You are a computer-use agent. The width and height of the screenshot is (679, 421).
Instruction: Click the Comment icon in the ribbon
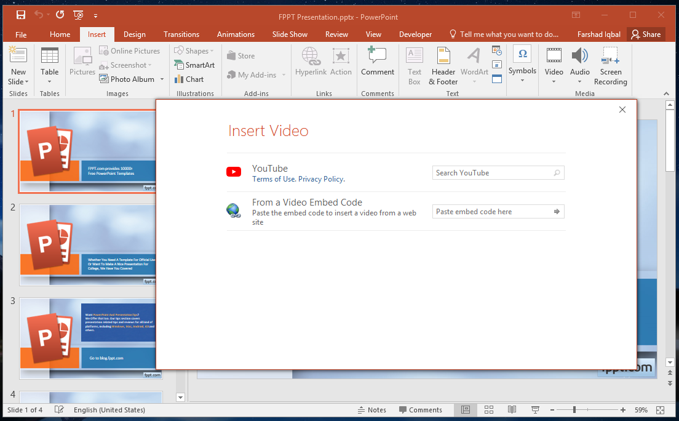pos(377,62)
